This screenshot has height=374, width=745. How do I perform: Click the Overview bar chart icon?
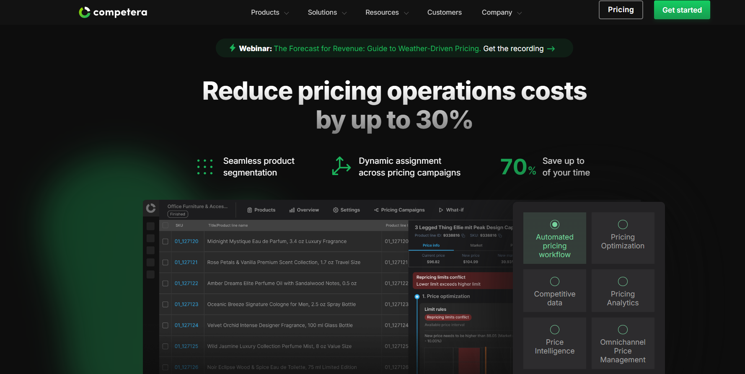click(x=292, y=210)
